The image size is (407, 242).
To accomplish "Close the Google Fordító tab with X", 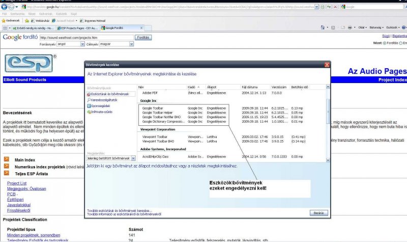I will click(x=141, y=28).
